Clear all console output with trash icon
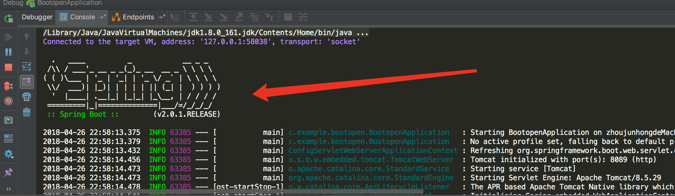 27,112
